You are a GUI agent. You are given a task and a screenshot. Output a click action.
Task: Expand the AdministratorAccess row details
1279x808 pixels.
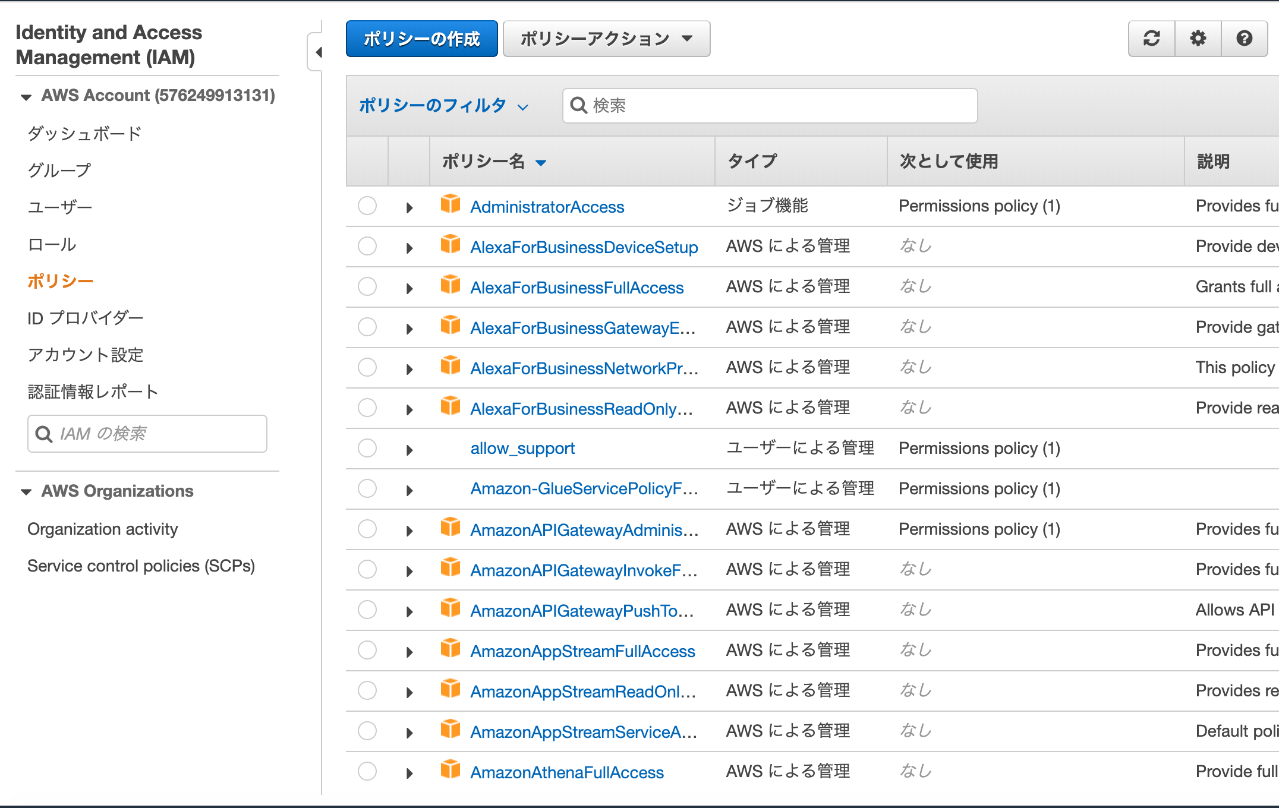pyautogui.click(x=409, y=208)
